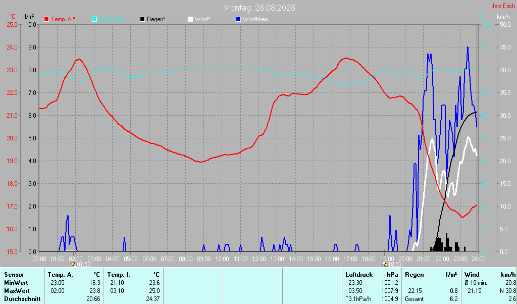Click the black Regen legend swatch
Viewport: 517px width, 304px height.
coord(142,20)
